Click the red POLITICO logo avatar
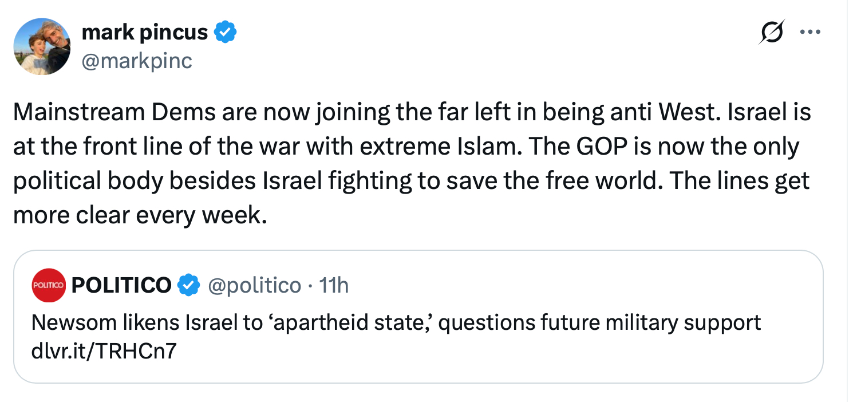853x402 pixels. pyautogui.click(x=49, y=285)
